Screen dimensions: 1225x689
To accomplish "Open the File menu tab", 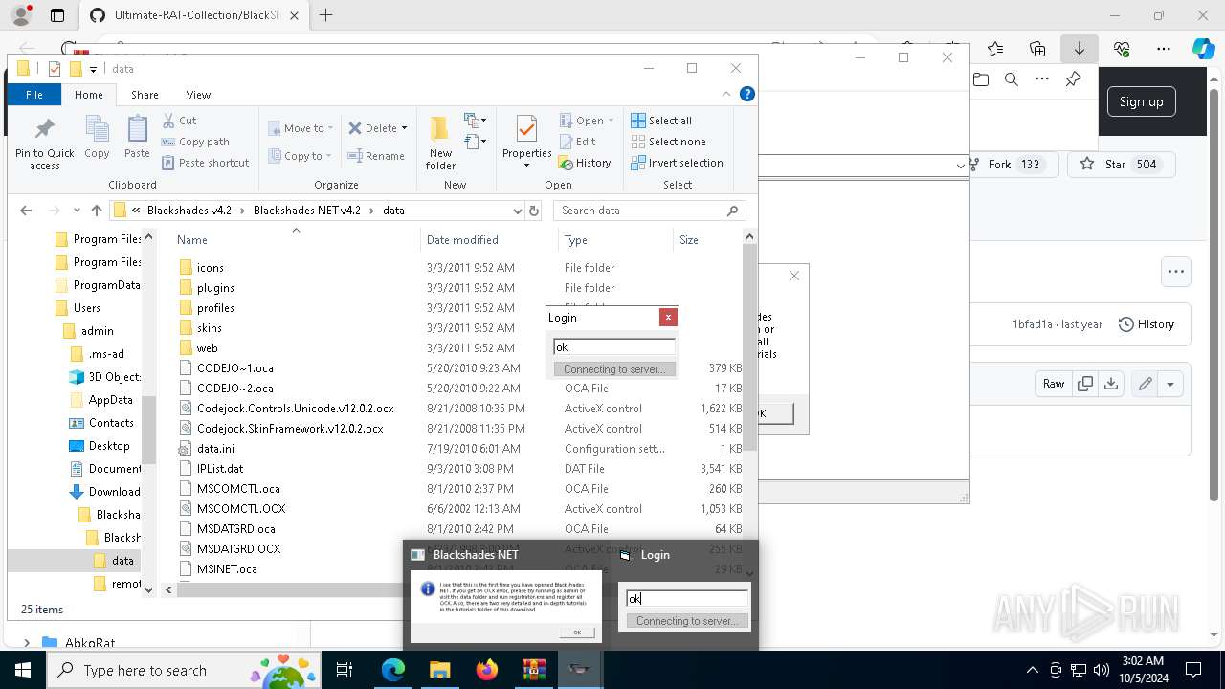I will pyautogui.click(x=34, y=95).
